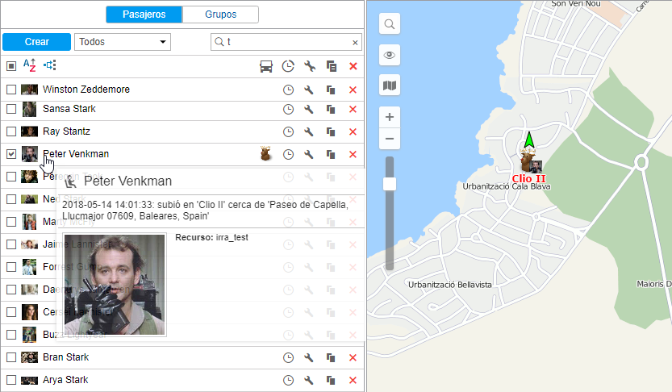Click the map zoom slider handle
The height and width of the screenshot is (392, 672).
pos(390,184)
